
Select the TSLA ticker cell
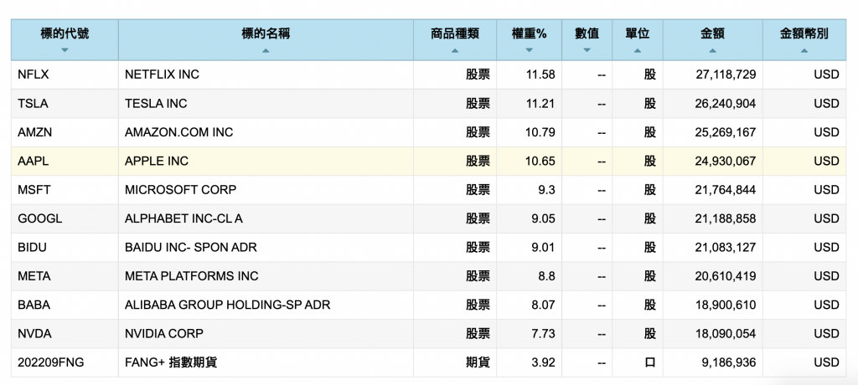pyautogui.click(x=65, y=103)
